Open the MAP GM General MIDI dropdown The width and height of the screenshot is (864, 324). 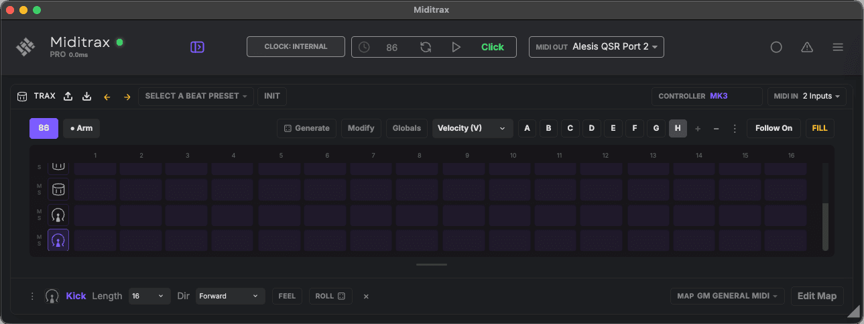point(727,296)
